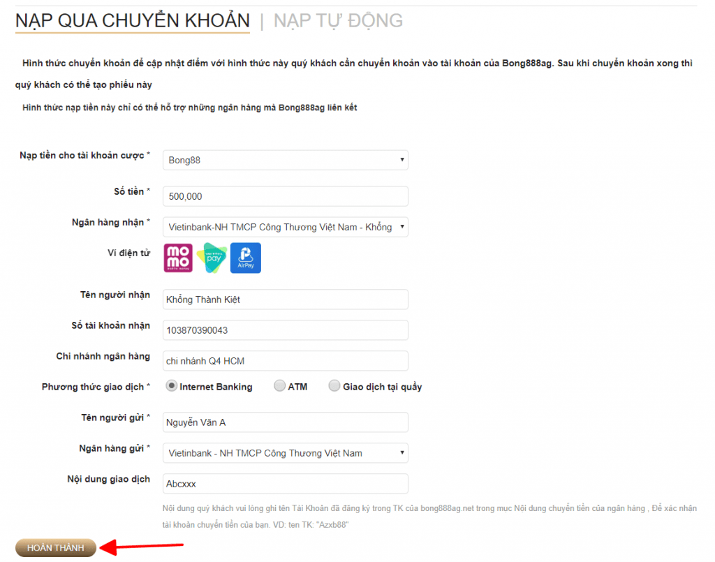Select the MoMo e-wallet icon
The width and height of the screenshot is (715, 562).
178,258
